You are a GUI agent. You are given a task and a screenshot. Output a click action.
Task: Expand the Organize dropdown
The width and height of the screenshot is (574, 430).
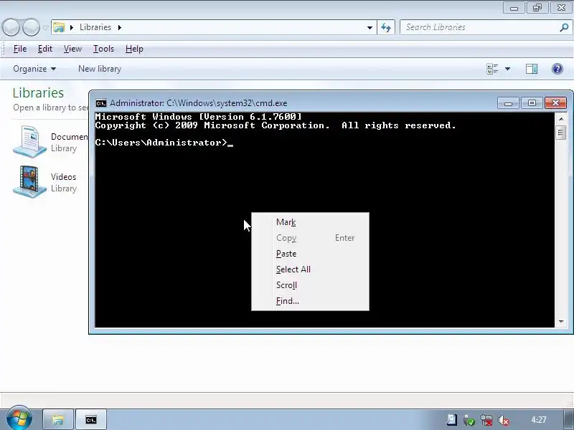pyautogui.click(x=34, y=69)
